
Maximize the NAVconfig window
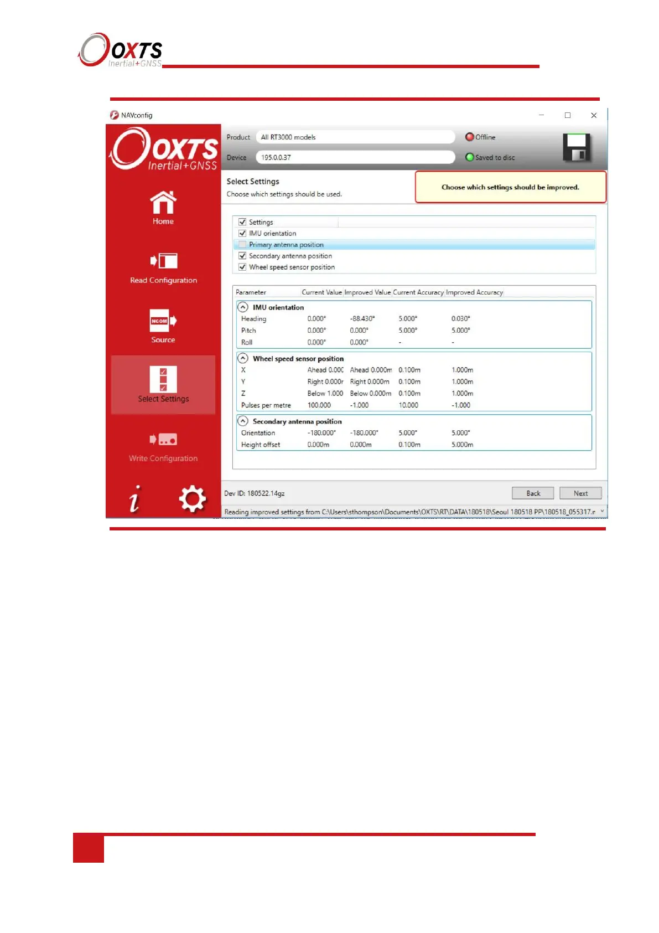(568, 115)
